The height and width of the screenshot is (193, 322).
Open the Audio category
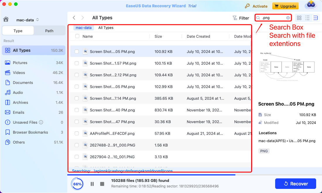pyautogui.click(x=34, y=92)
